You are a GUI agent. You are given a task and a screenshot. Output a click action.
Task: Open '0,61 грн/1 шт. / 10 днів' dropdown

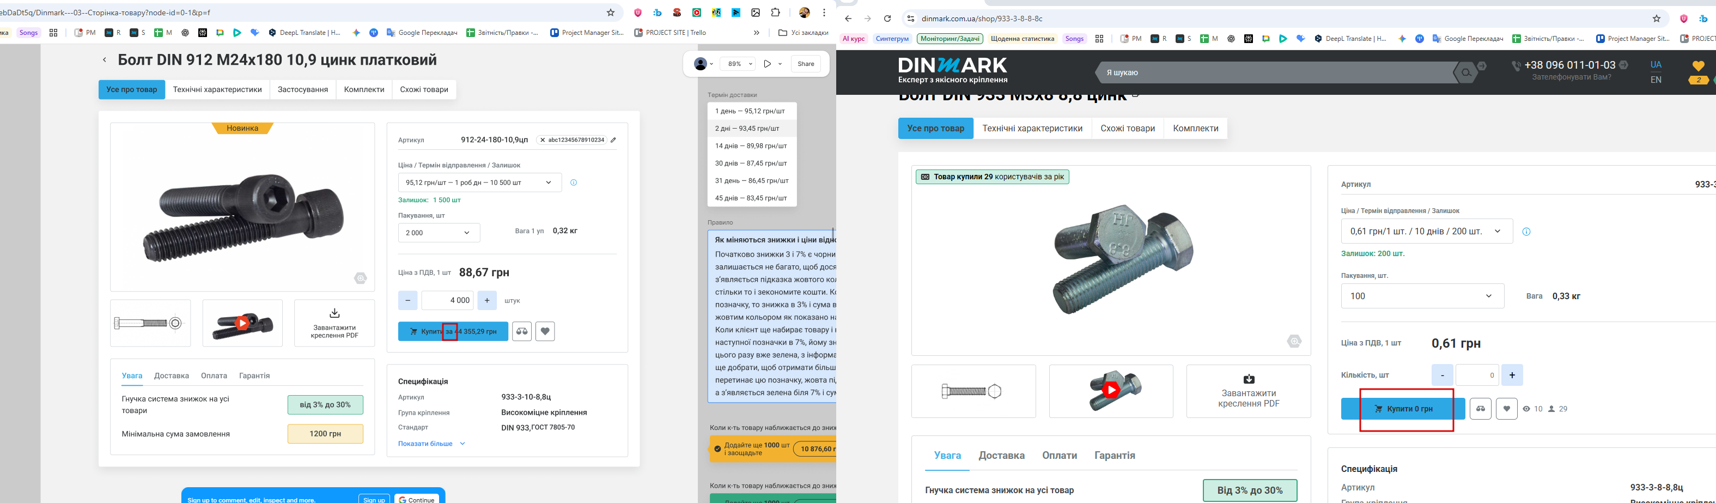(1426, 231)
